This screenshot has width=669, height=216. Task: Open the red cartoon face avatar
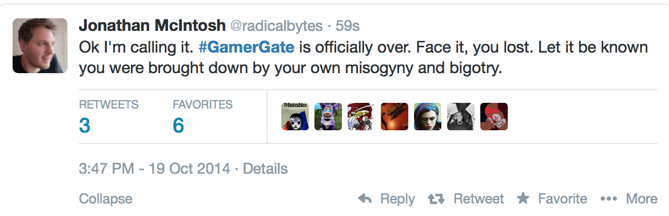coord(494,117)
